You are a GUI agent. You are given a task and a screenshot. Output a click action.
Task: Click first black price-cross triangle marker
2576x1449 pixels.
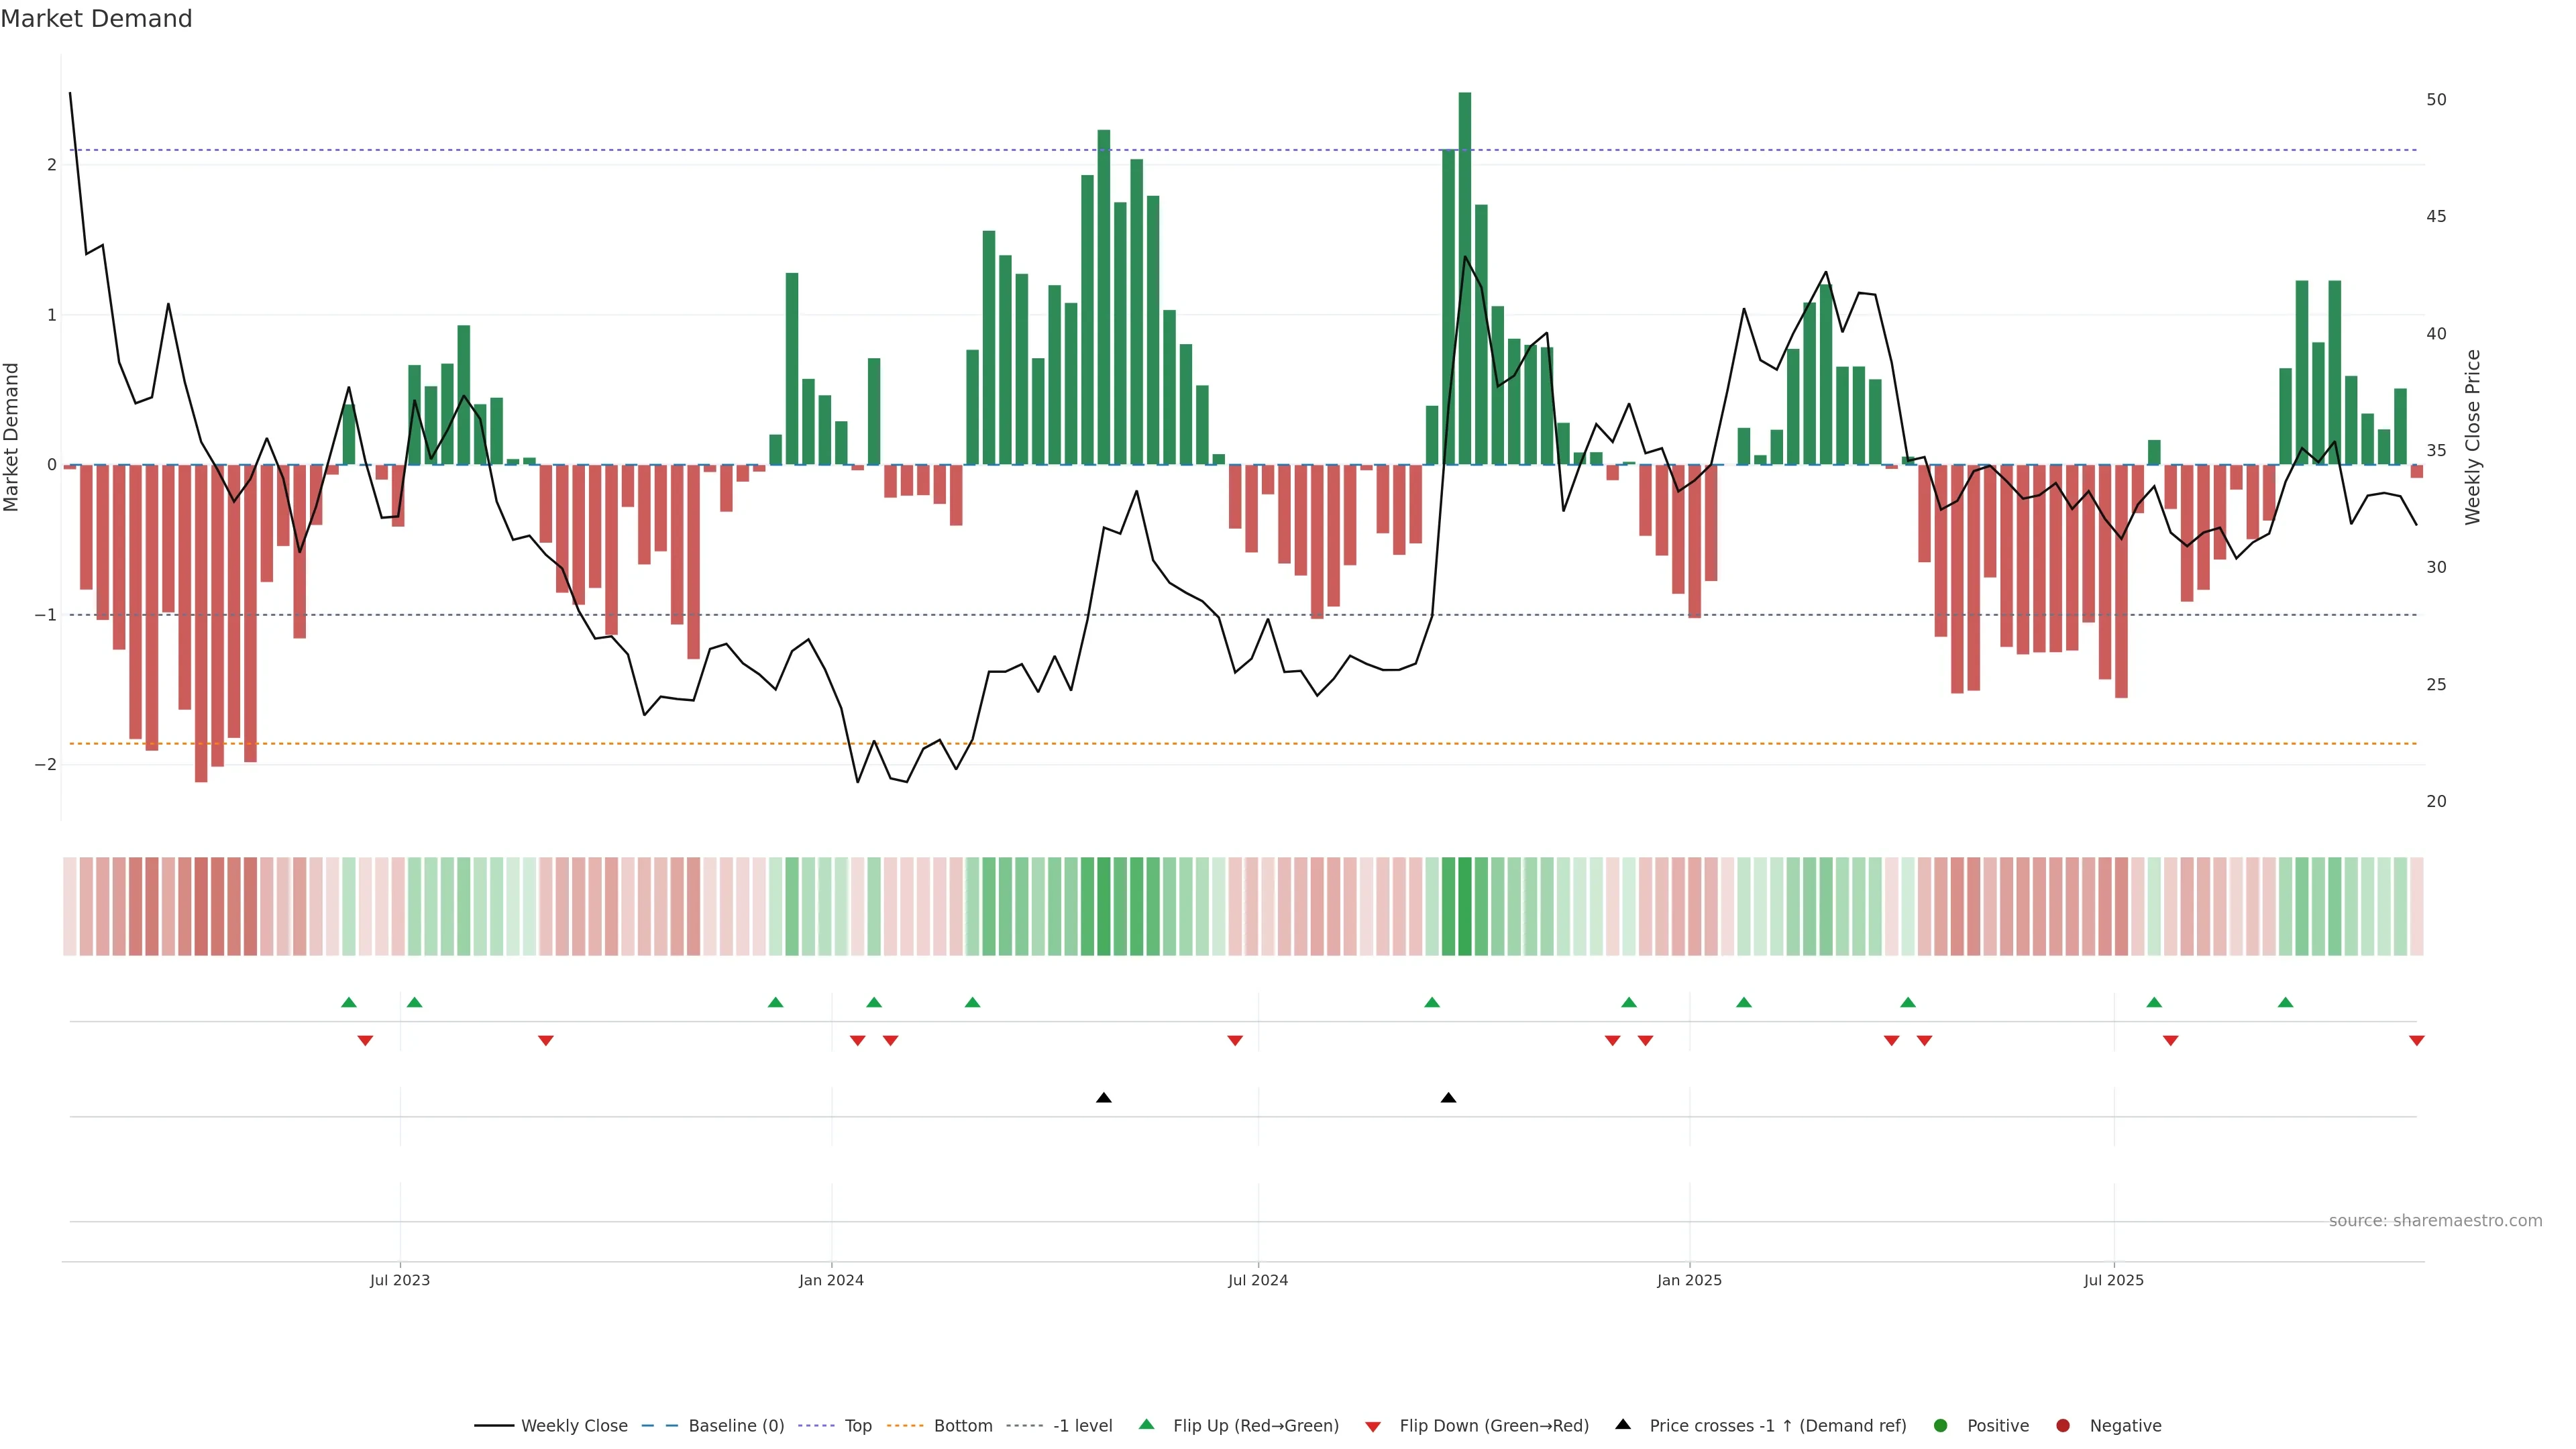(1104, 1098)
